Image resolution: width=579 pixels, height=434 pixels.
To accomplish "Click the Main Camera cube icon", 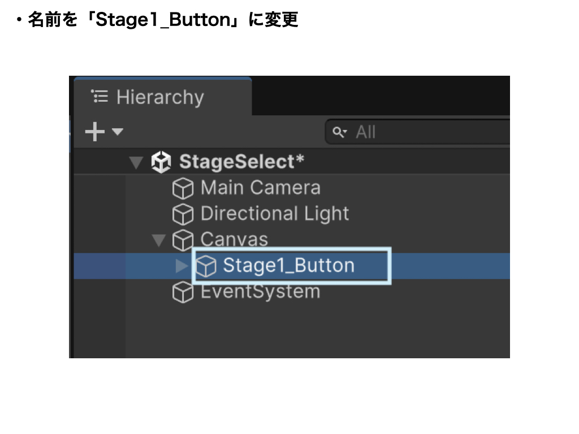I will [182, 189].
